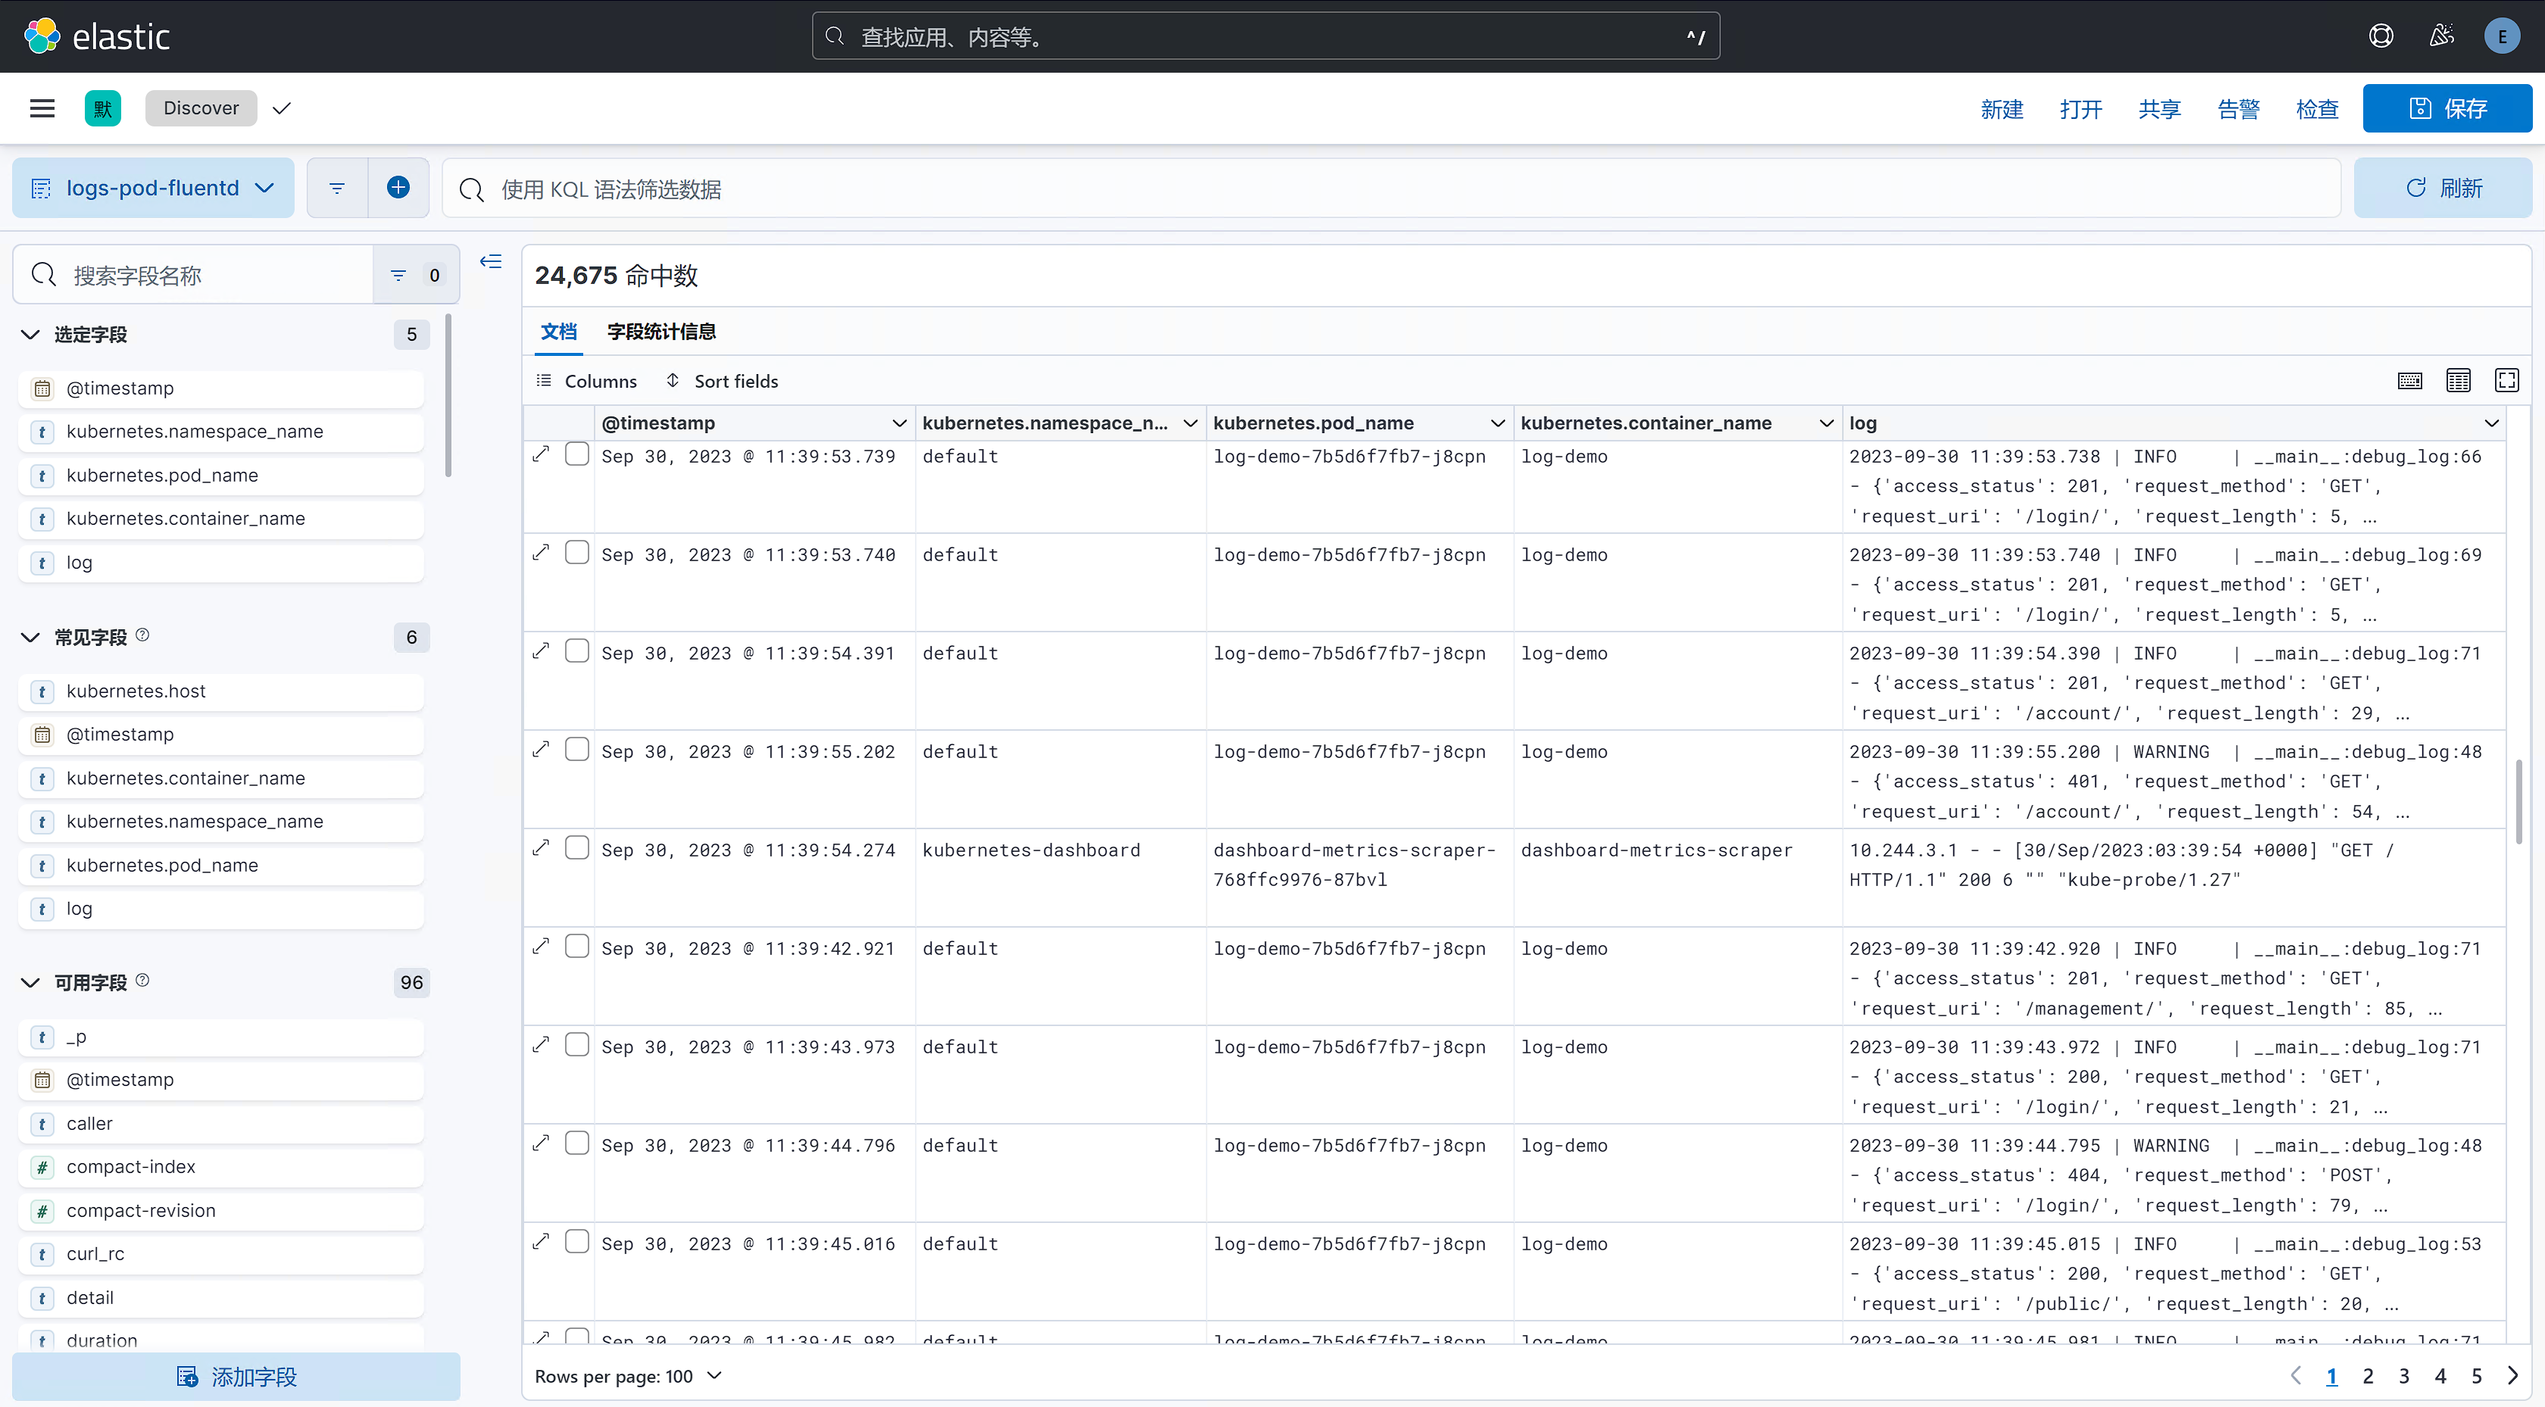Open the help lifebuoy icon

2381,36
